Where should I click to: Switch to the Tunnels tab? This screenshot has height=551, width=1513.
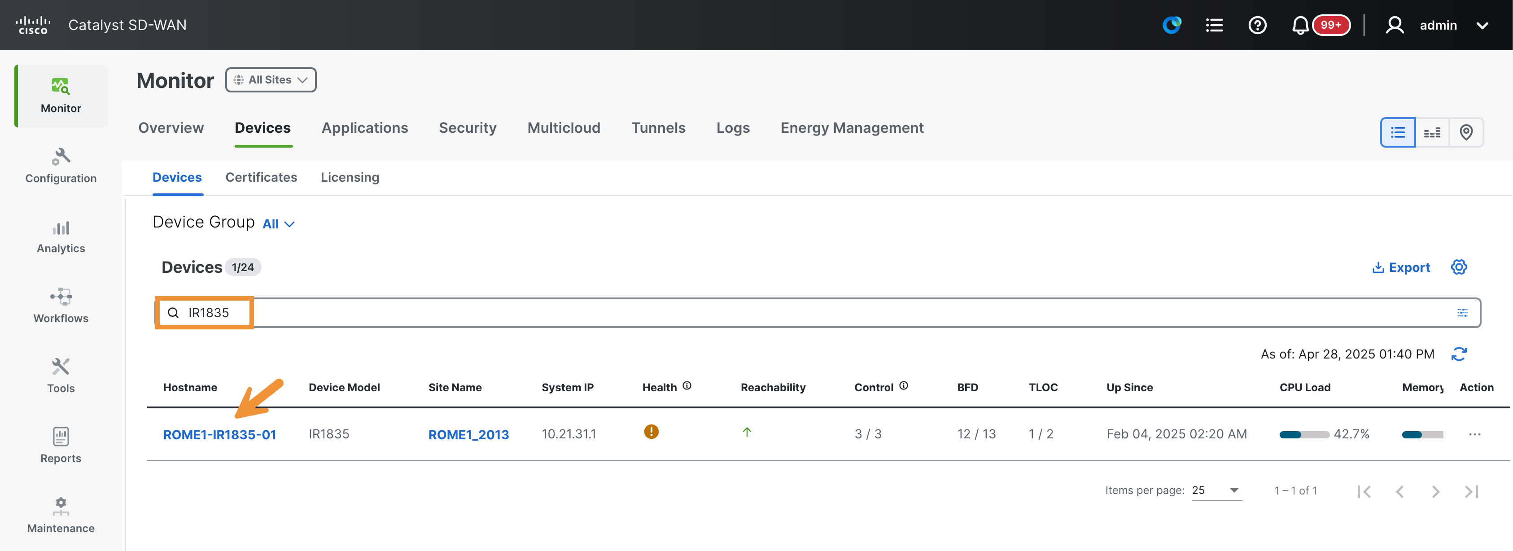[x=658, y=128]
